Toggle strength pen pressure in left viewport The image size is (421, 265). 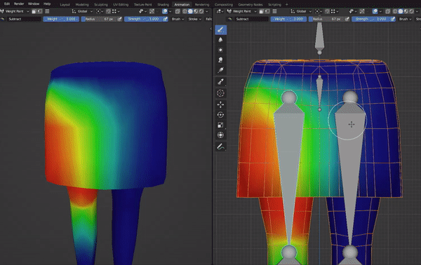coord(166,19)
